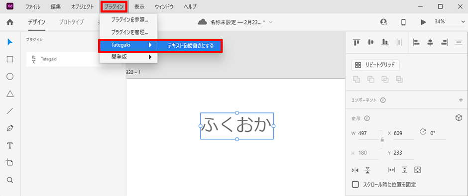Distribute horizontally icon

click(399, 42)
